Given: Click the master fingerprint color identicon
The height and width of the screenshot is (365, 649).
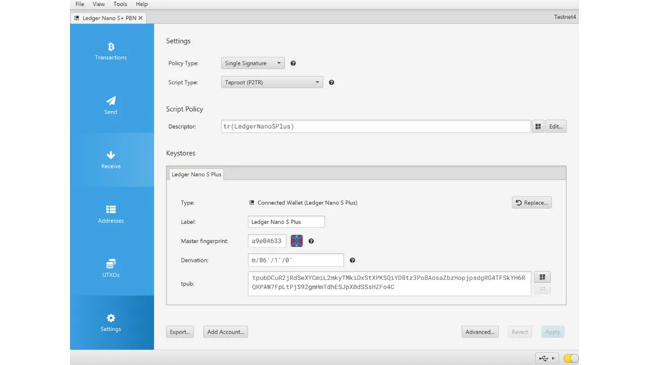Looking at the screenshot, I should click(x=297, y=241).
